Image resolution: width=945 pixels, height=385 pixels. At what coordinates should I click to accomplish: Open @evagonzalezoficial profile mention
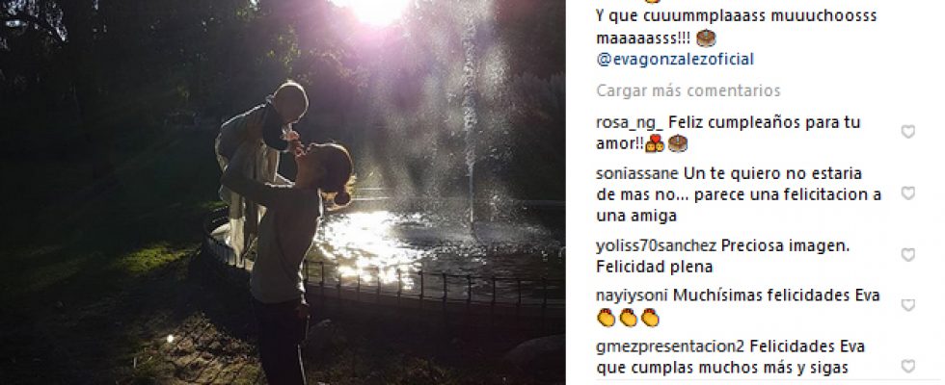point(674,60)
